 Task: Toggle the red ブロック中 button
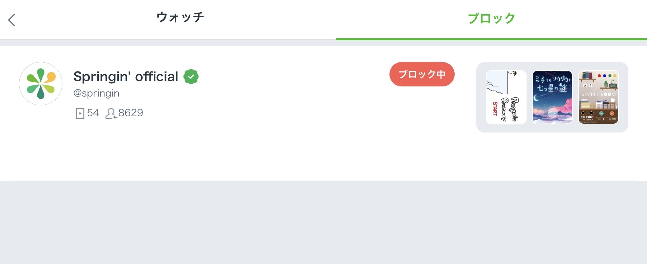(422, 74)
